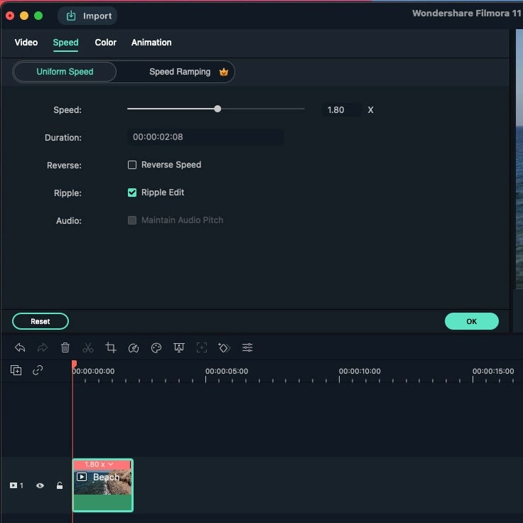Click the add track icon
The height and width of the screenshot is (523, 523).
(x=16, y=370)
